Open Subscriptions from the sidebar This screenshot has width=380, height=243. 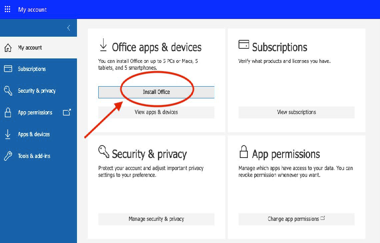[x=39, y=69]
